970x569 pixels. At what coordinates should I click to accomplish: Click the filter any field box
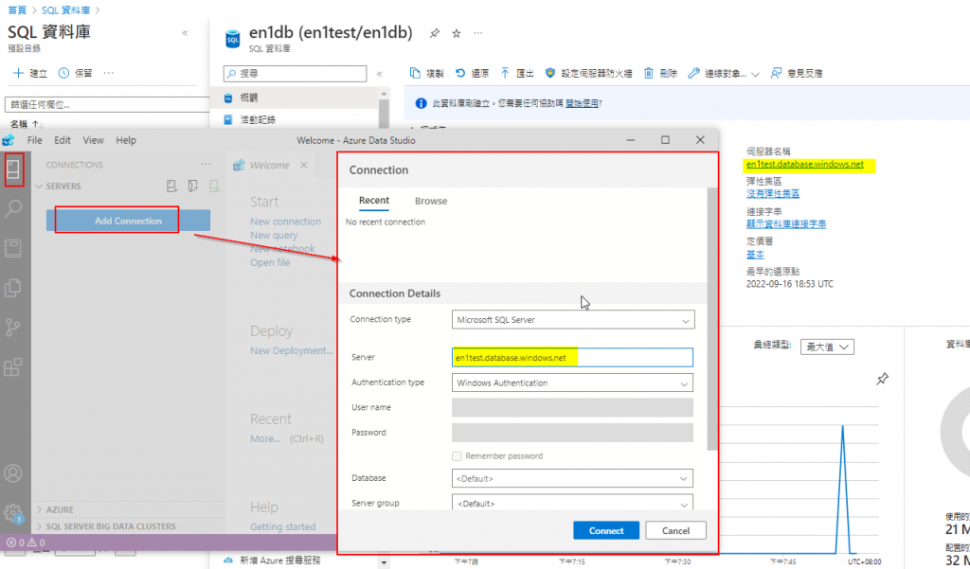pyautogui.click(x=106, y=104)
